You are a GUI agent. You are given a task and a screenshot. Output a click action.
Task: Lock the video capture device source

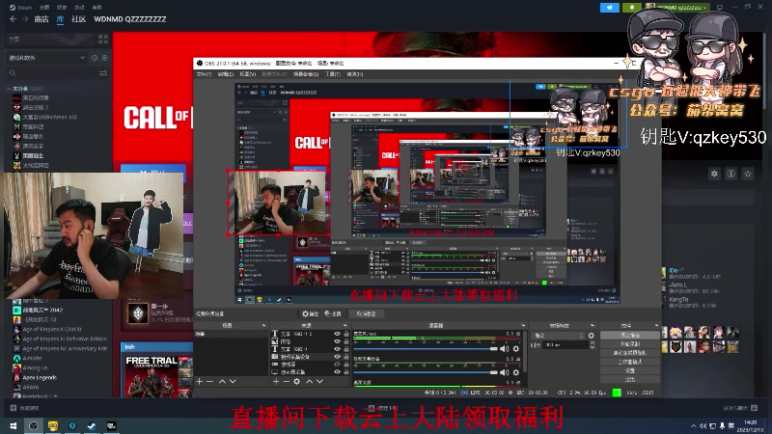point(346,356)
